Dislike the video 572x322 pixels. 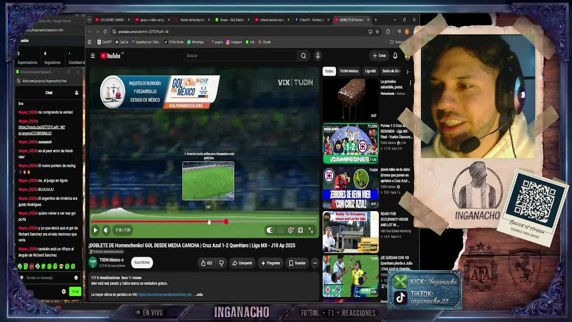tap(221, 263)
